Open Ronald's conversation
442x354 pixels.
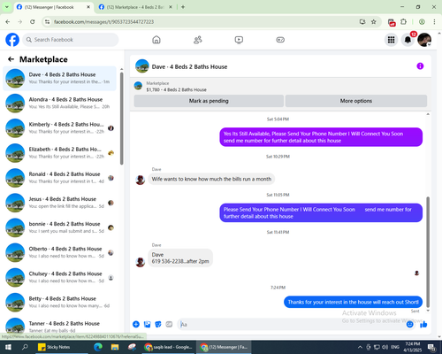pyautogui.click(x=59, y=178)
